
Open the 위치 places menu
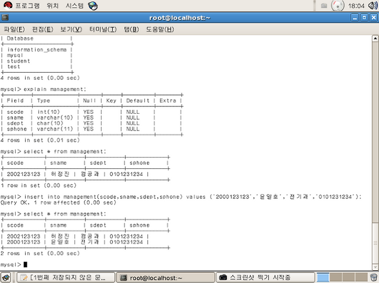click(53, 5)
